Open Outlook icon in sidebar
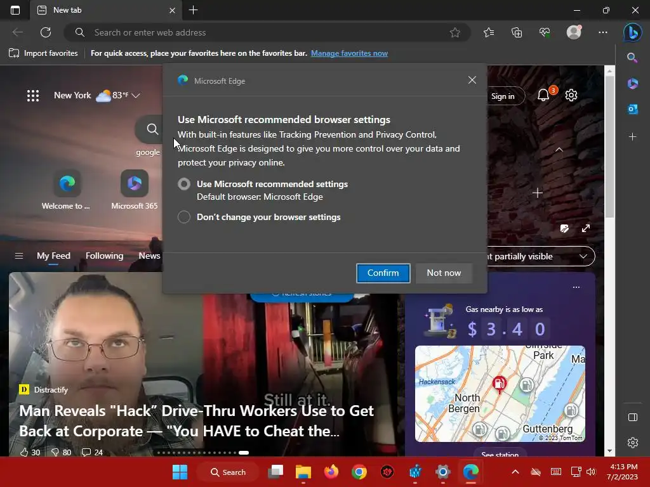The height and width of the screenshot is (487, 650). click(633, 109)
